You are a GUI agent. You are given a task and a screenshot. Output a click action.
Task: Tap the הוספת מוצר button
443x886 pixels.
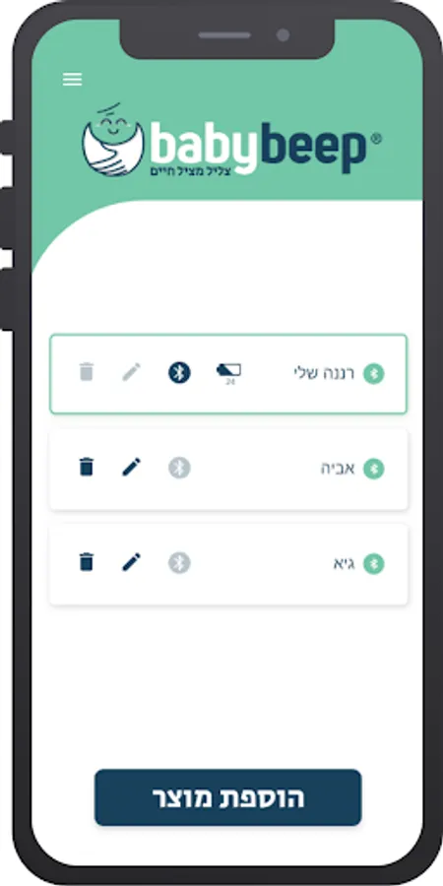(x=227, y=797)
